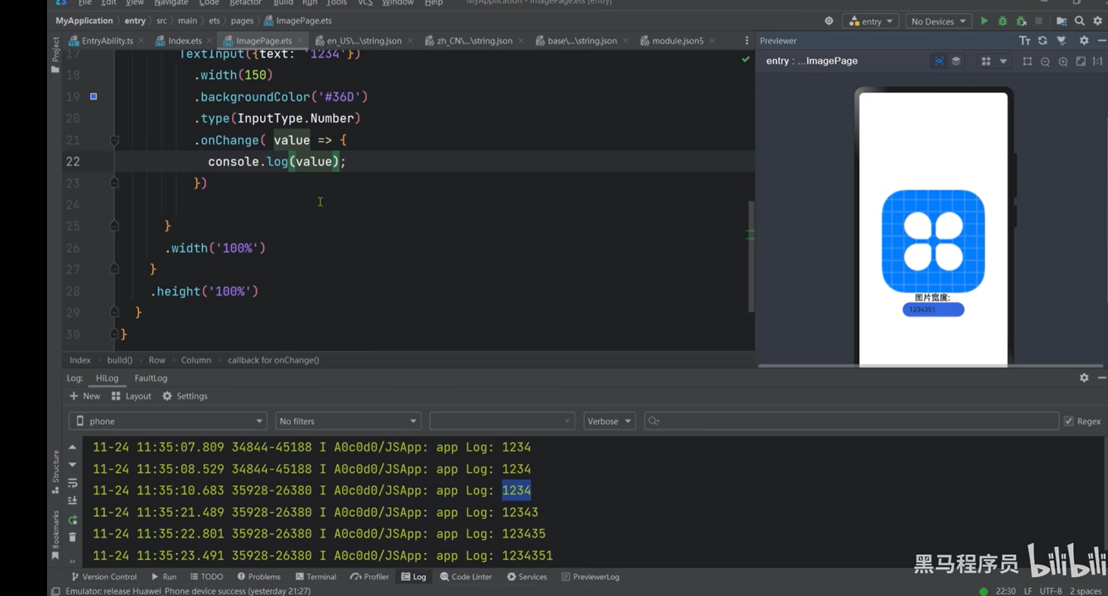Clear the log with the trash icon

pos(73,537)
